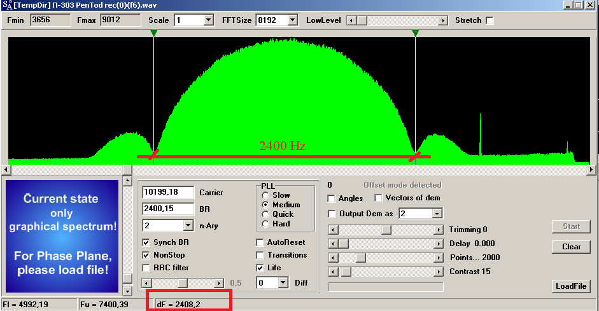This screenshot has width=599, height=311.
Task: Enable the AutoReset checkbox
Action: point(260,242)
